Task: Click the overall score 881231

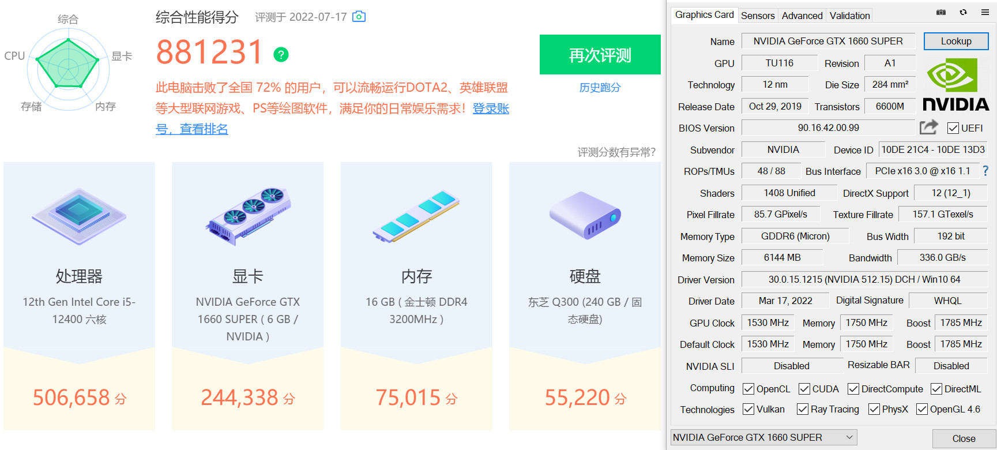Action: tap(210, 52)
